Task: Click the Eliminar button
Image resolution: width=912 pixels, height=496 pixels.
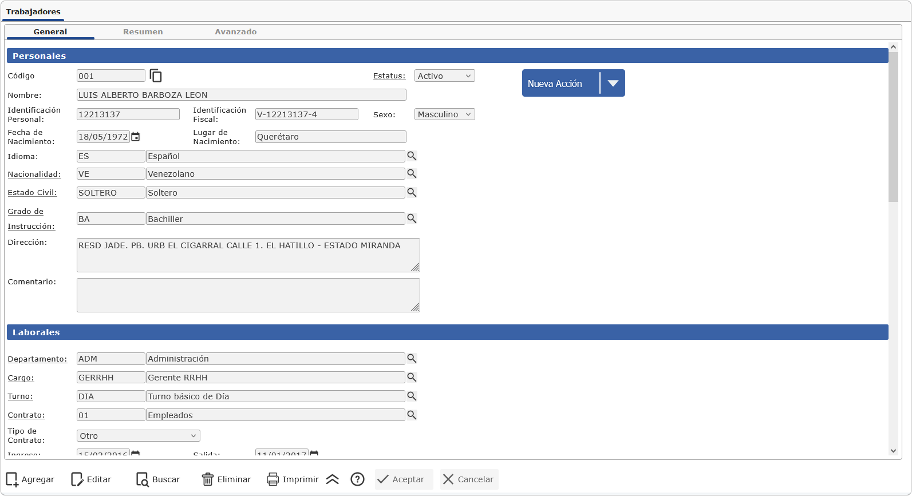Action: (227, 479)
